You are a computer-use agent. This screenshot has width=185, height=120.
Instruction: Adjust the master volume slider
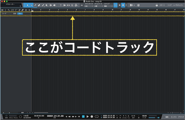pos(153,118)
